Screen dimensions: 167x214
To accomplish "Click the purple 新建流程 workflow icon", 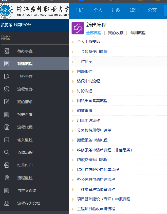I will [78, 28].
